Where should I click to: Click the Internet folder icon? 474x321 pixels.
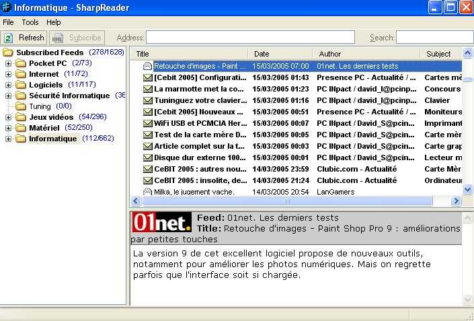(x=21, y=74)
